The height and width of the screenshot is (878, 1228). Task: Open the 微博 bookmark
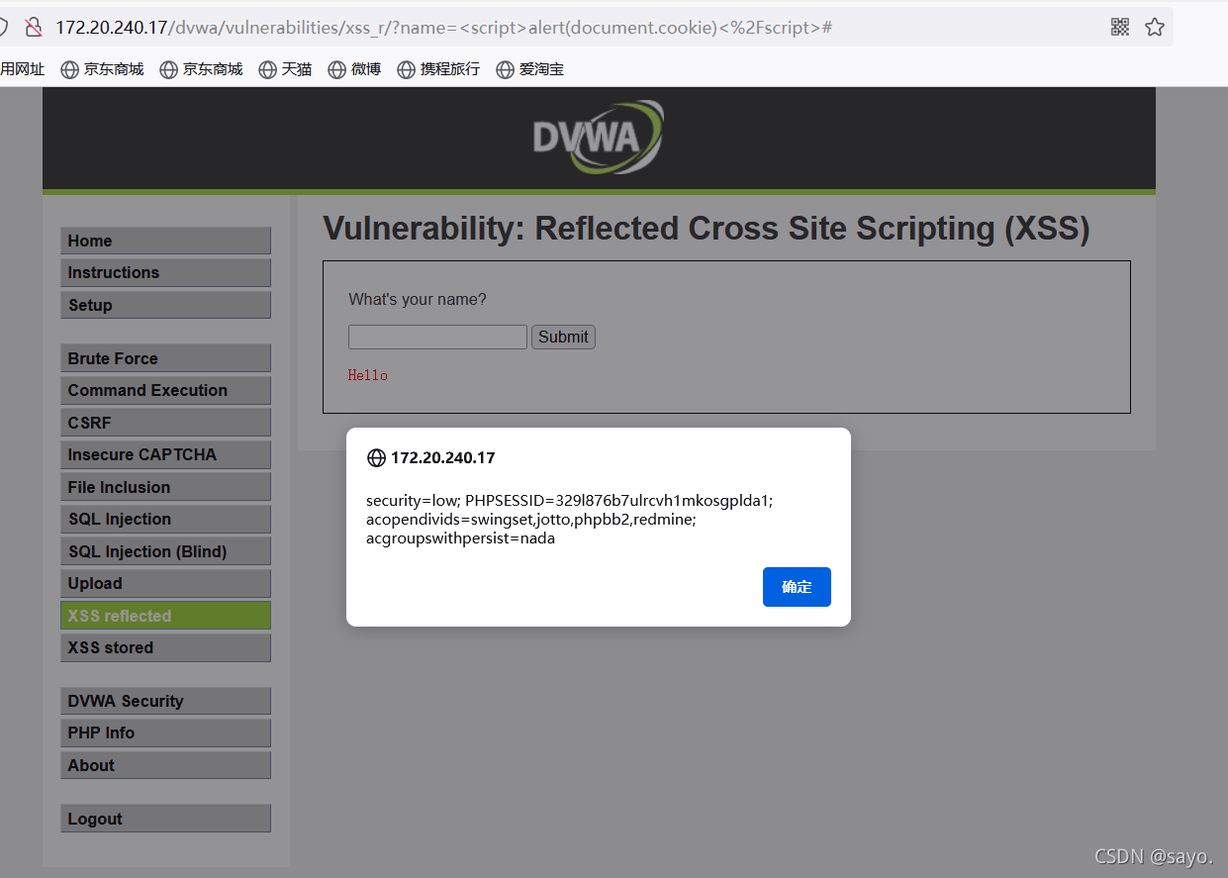pos(354,69)
